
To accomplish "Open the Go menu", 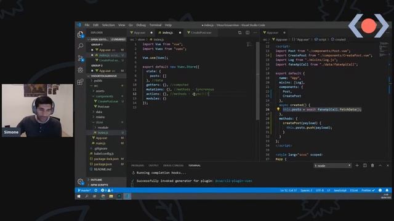I will pos(131,25).
